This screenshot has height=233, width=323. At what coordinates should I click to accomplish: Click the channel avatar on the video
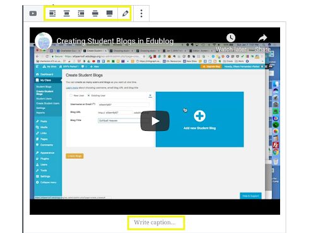44,41
